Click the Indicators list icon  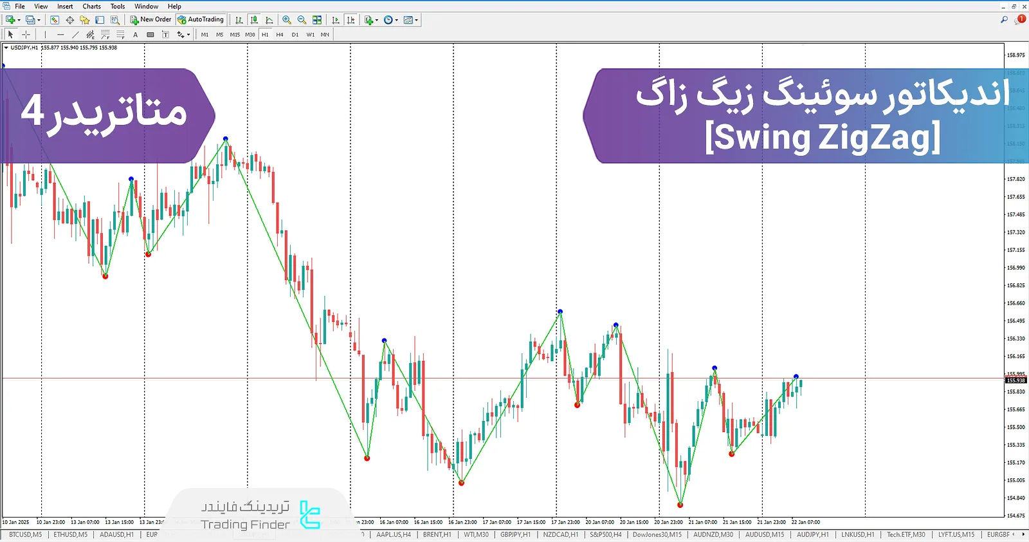click(x=369, y=20)
